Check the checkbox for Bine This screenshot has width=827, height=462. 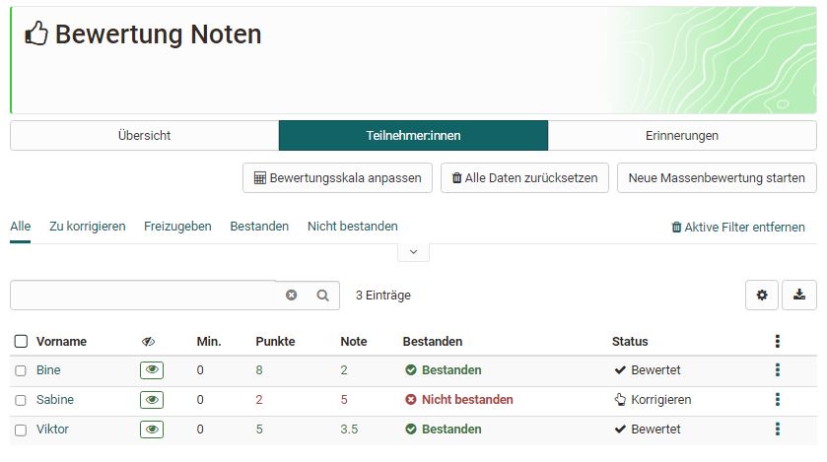(x=21, y=370)
